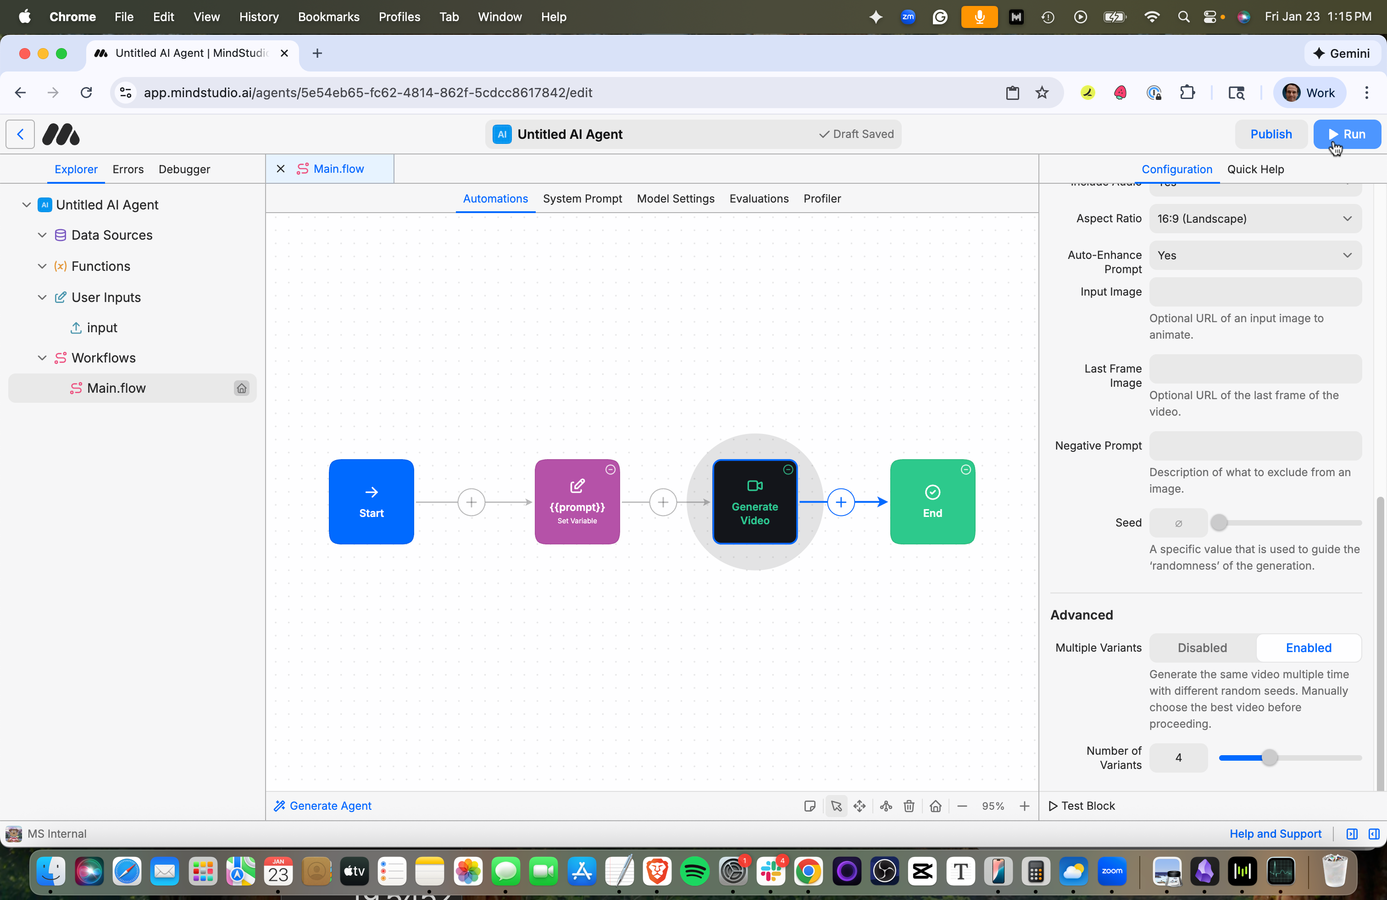Open the sticky note tool on the canvas
The image size is (1387, 900).
pos(810,806)
